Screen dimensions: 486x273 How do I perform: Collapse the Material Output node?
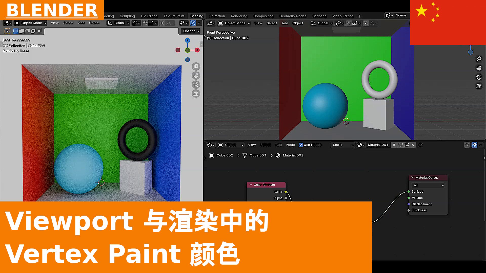[x=413, y=178]
